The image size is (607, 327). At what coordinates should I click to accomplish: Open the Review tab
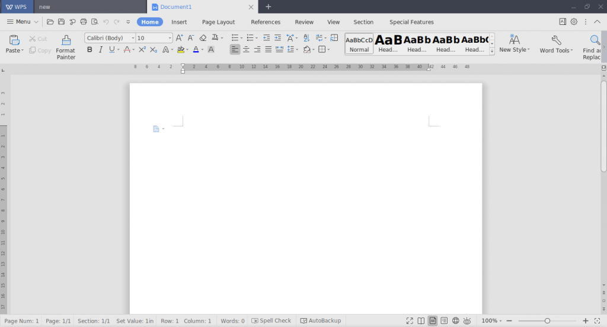[304, 22]
